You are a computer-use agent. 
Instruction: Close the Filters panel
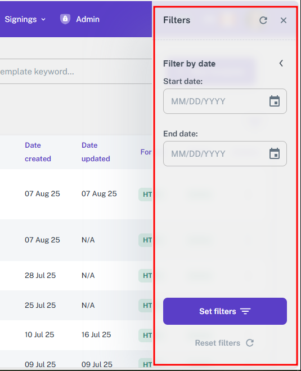pyautogui.click(x=284, y=20)
